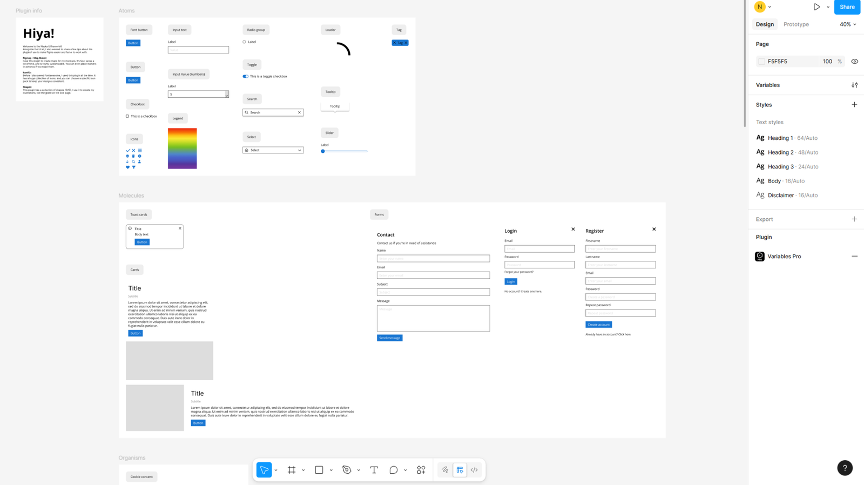Select the Move tool in the toolbar
This screenshot has height=485, width=864.
click(x=264, y=470)
